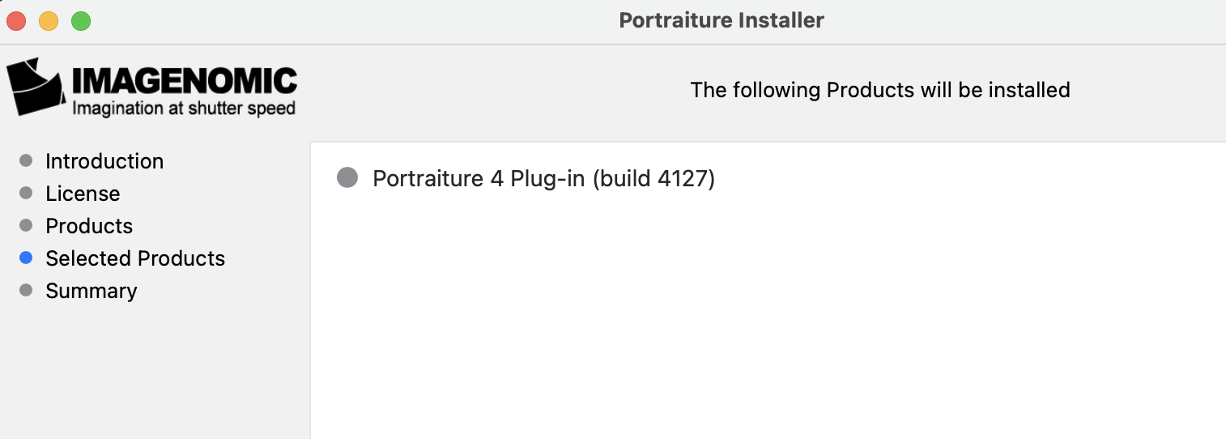Switch to the Products step
Viewport: 1226px width, 439px height.
(x=89, y=226)
